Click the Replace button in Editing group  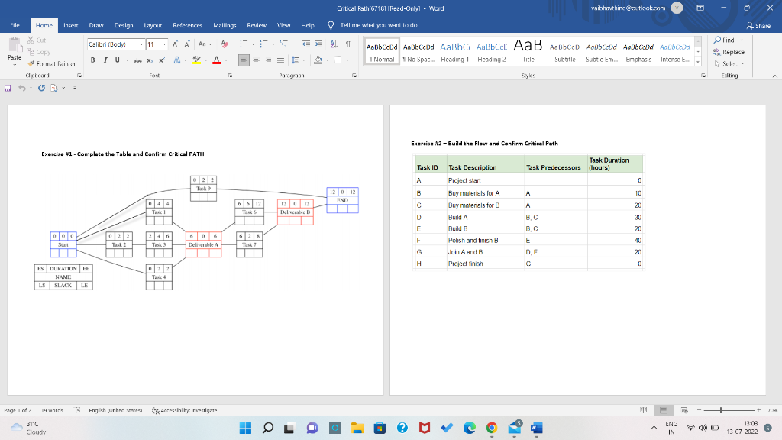click(x=730, y=52)
